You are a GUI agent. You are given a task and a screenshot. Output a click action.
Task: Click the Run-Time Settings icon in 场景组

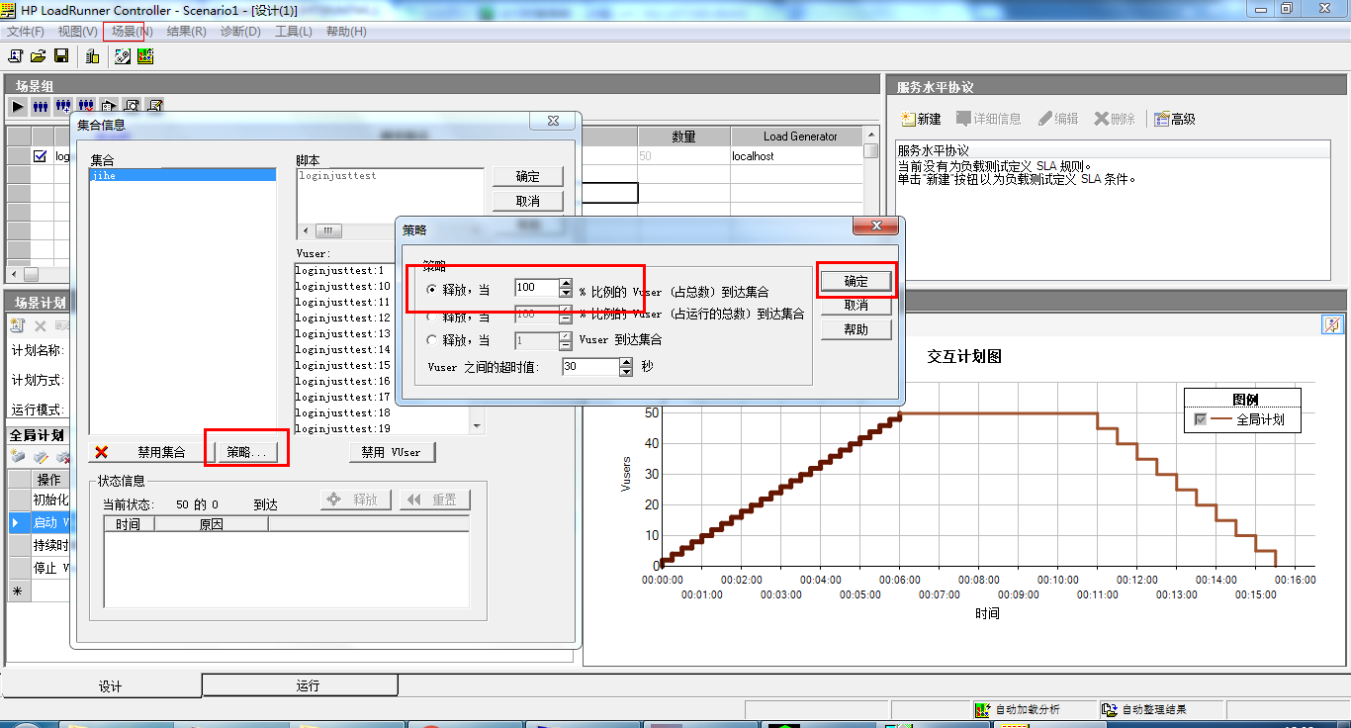[x=109, y=106]
